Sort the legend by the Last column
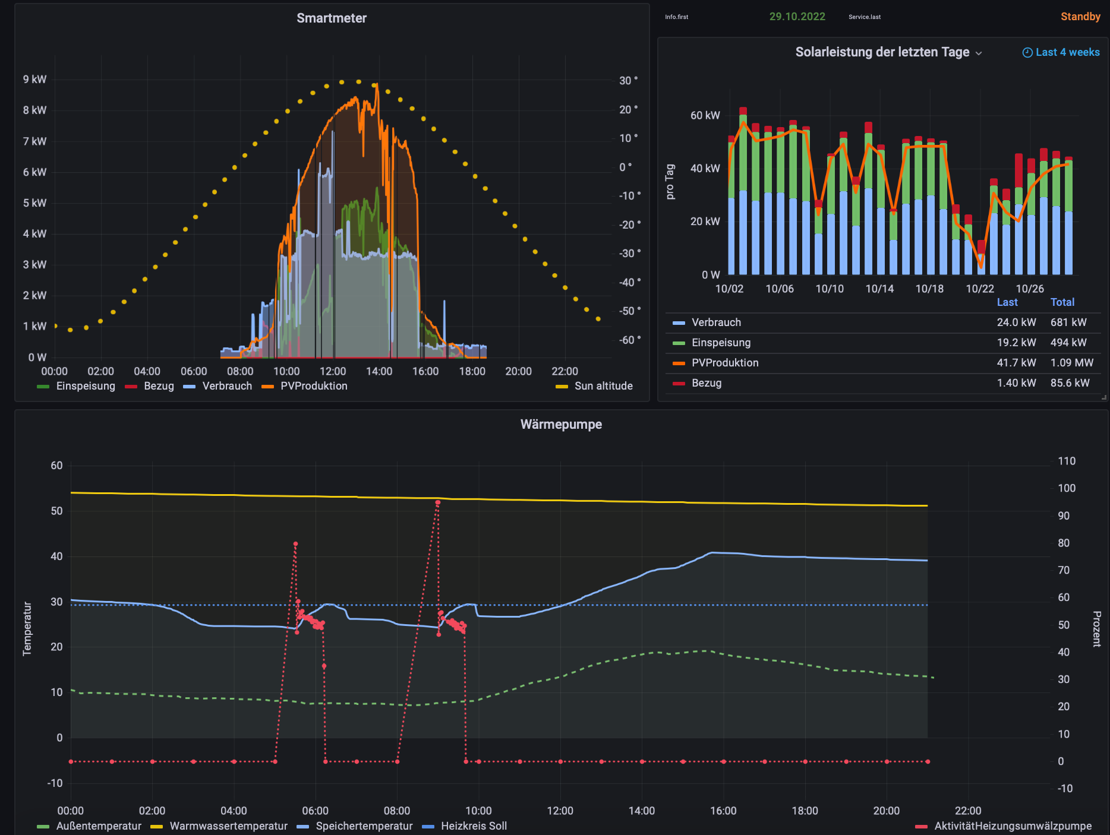The height and width of the screenshot is (835, 1110). 1007,302
